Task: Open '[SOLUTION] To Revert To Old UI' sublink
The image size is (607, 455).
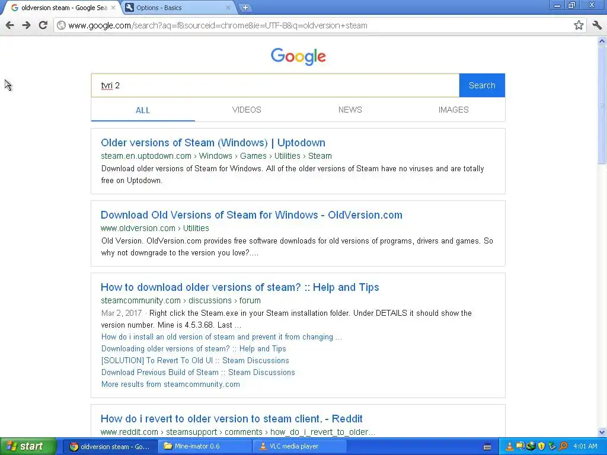Action: tap(195, 361)
